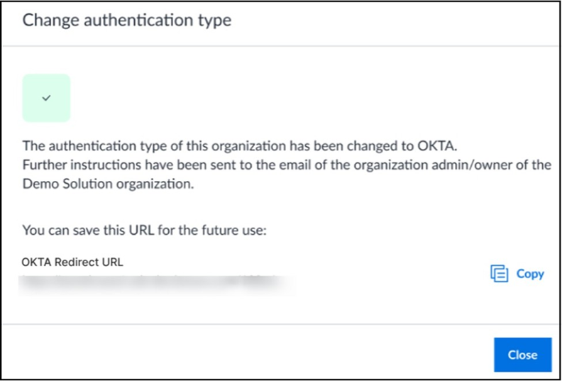562x381 pixels.
Task: Click the blurred OKTA redirect URL value
Action: [156, 284]
